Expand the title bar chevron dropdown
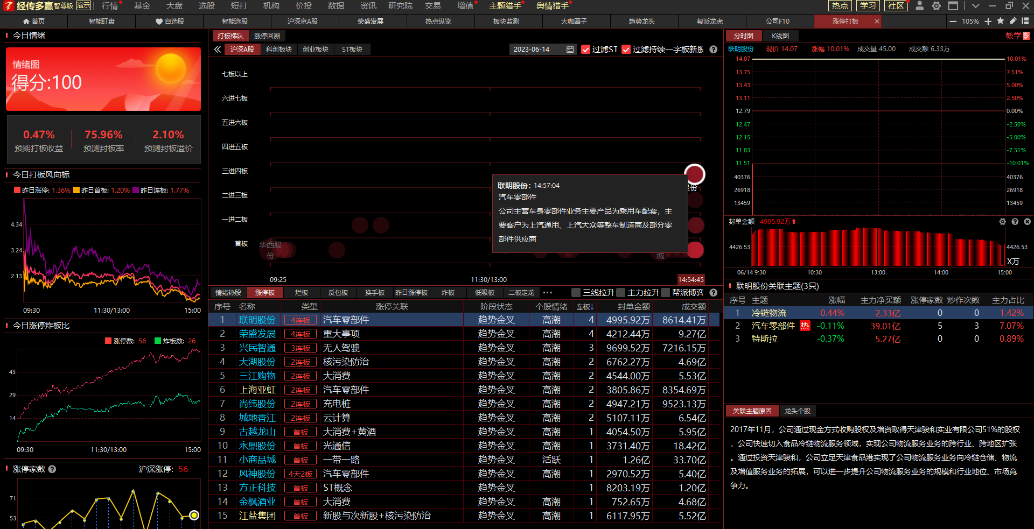 (x=975, y=6)
